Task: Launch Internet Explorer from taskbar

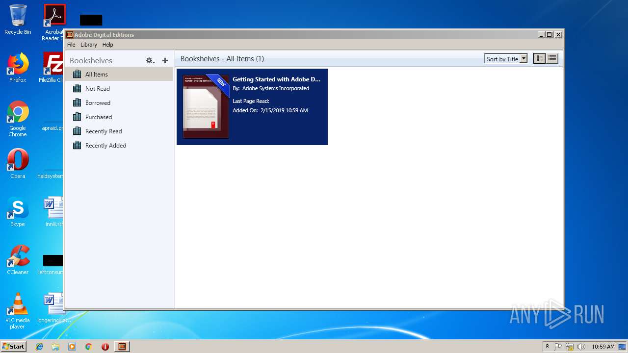Action: pyautogui.click(x=39, y=347)
